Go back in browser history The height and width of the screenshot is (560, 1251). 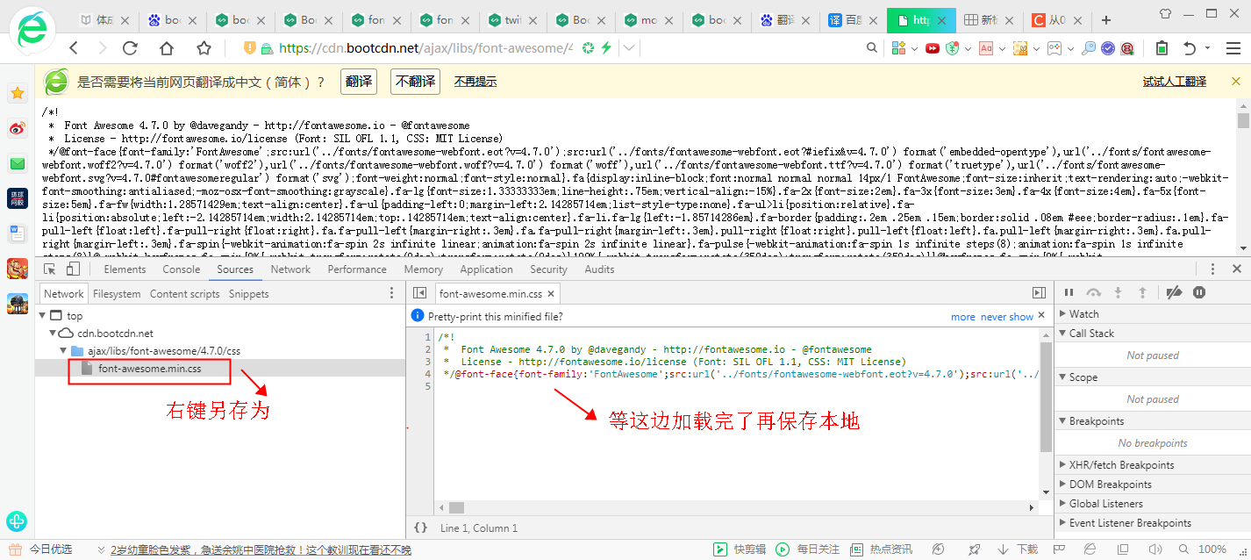pyautogui.click(x=74, y=48)
